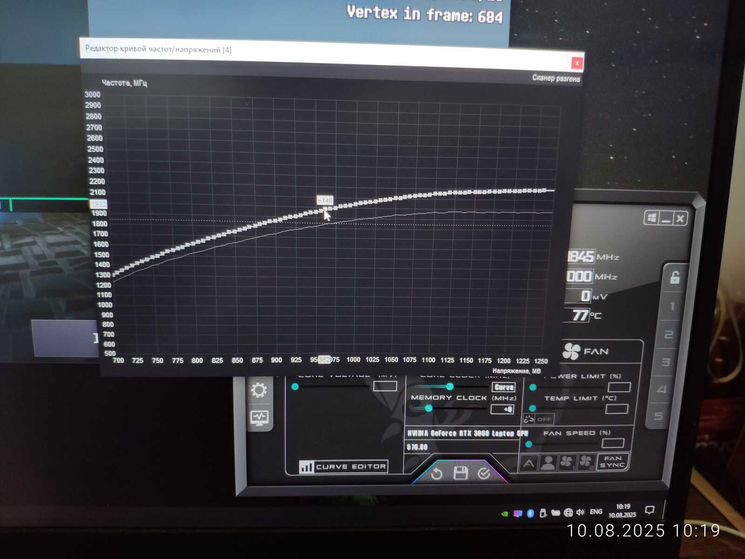Select the fan 1 icon
The image size is (745, 559).
tap(567, 462)
